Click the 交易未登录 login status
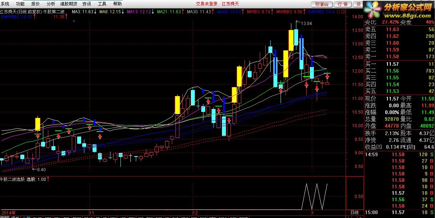Screen dimensions: 435x218 207,4
